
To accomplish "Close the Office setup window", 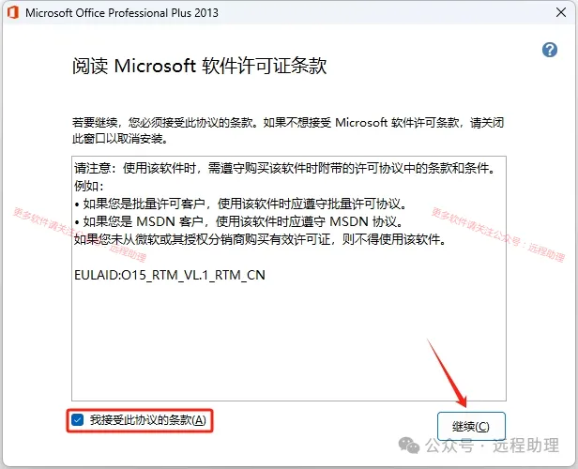I will click(561, 12).
